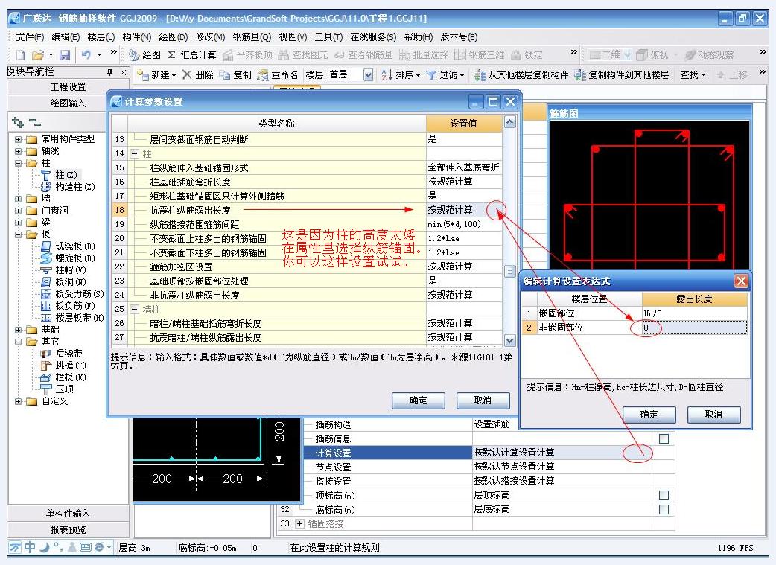Expand 锚固搭接 row 33
Screen dimensions: 776x565
tap(299, 523)
